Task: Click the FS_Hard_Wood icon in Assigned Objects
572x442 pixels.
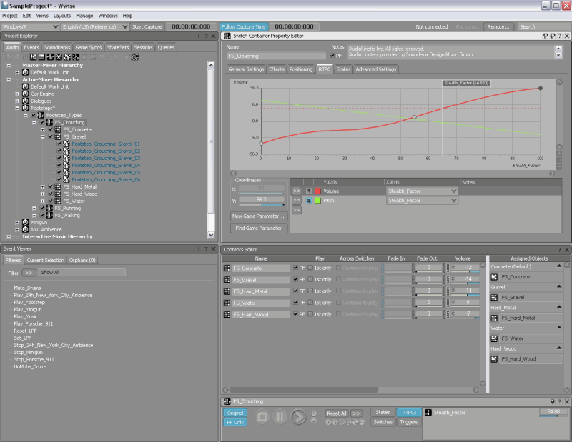Action: coord(494,359)
